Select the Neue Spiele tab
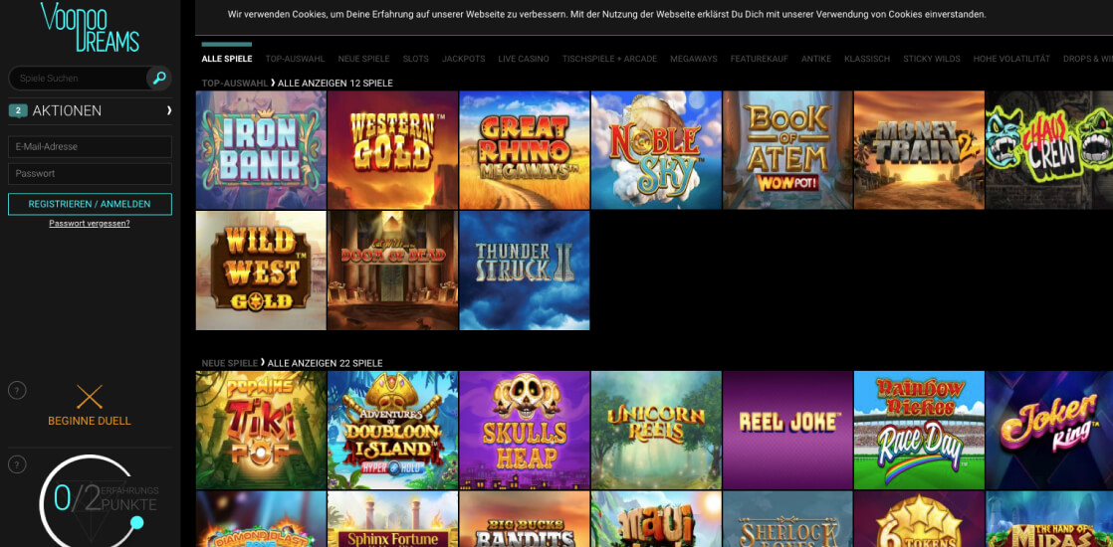This screenshot has height=547, width=1113. coord(363,59)
